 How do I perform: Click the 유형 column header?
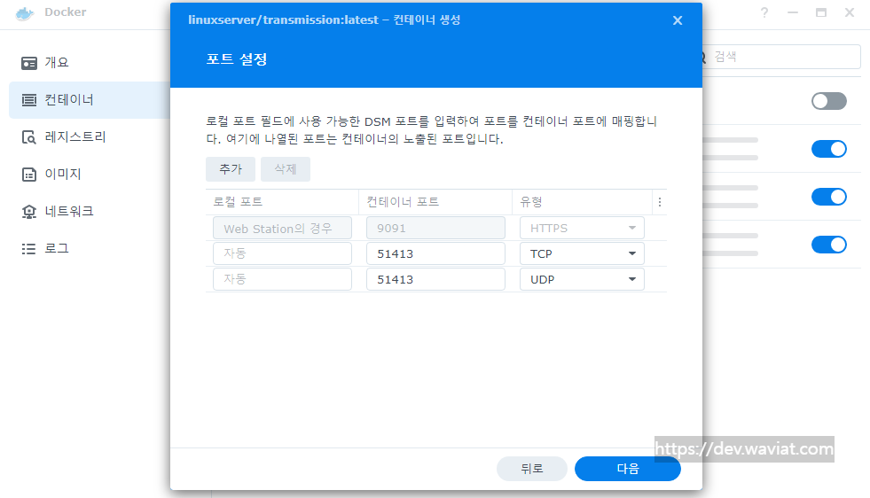pyautogui.click(x=582, y=202)
